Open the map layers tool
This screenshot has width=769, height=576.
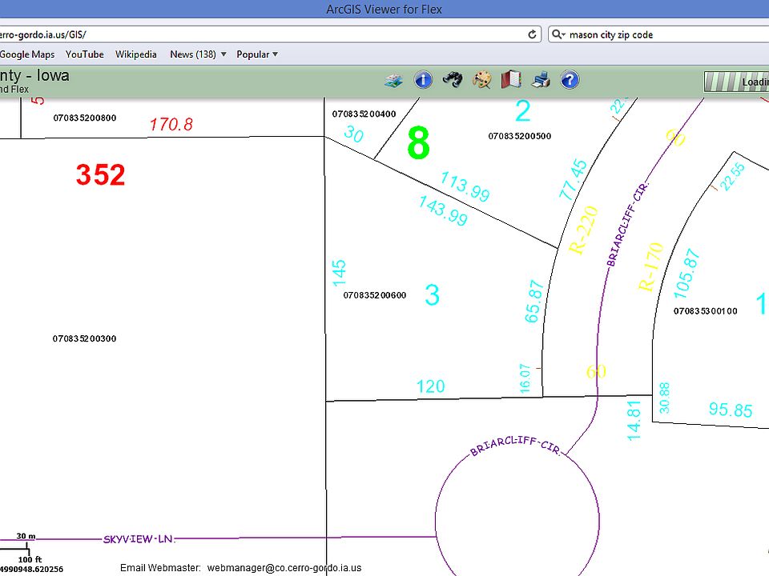[x=393, y=80]
